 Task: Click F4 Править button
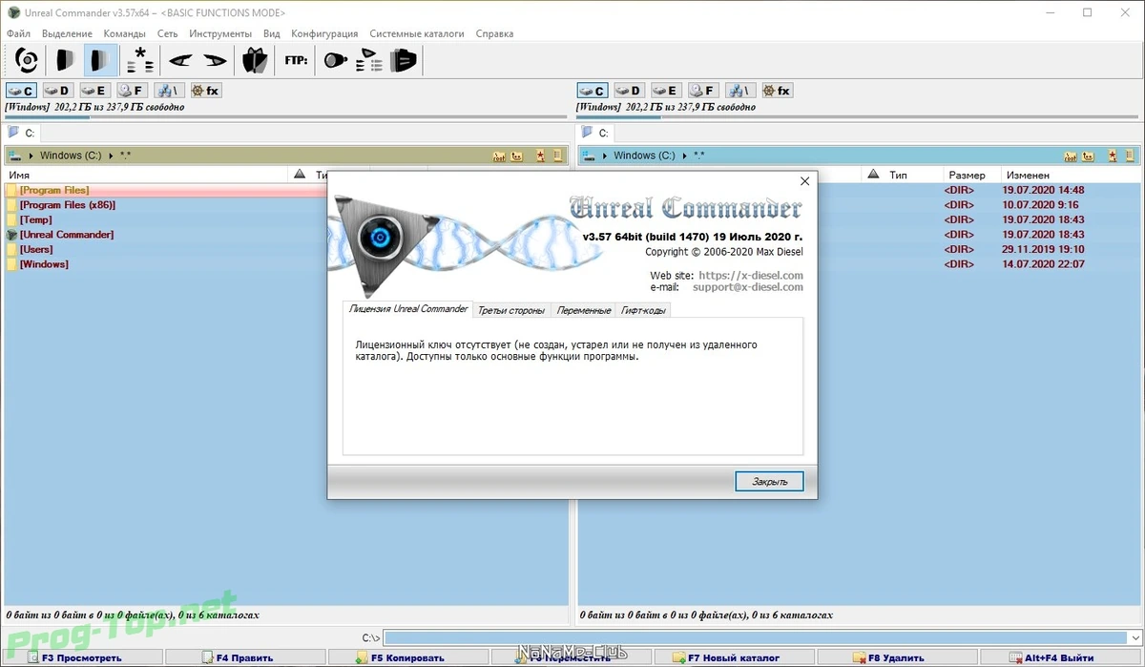(x=245, y=657)
